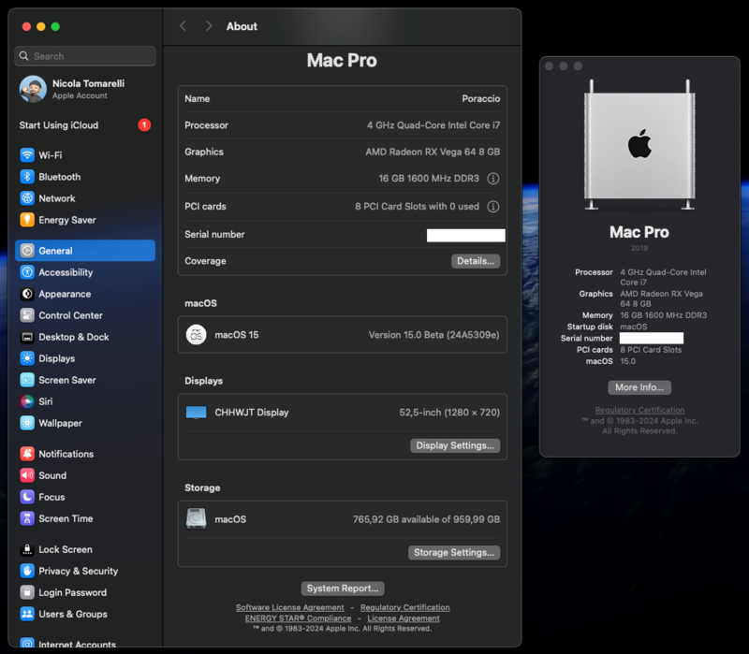Open Screen Time settings
This screenshot has height=654, width=749.
coord(65,518)
